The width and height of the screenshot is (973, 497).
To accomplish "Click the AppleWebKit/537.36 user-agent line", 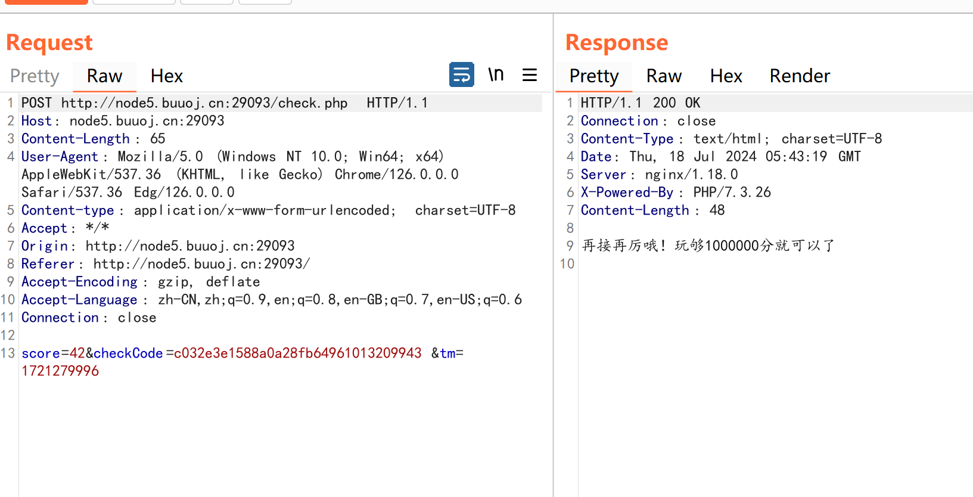I will click(x=240, y=175).
